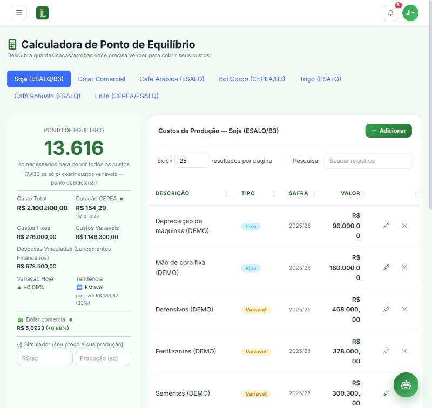The width and height of the screenshot is (432, 408).
Task: Click the Estavel trend arrow icon
Action: click(x=79, y=288)
